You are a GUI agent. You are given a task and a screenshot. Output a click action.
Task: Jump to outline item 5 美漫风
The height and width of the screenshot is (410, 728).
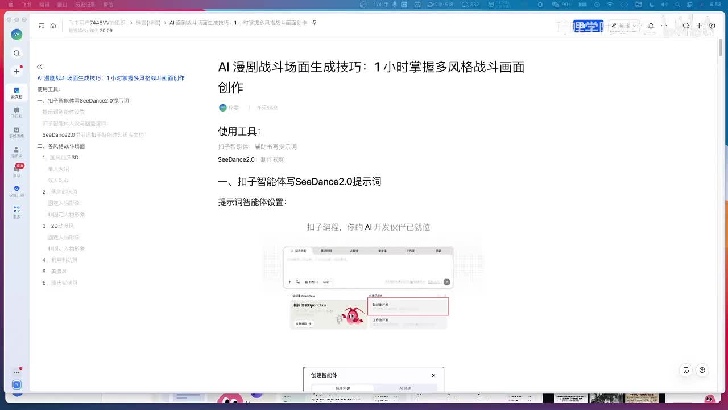(55, 272)
